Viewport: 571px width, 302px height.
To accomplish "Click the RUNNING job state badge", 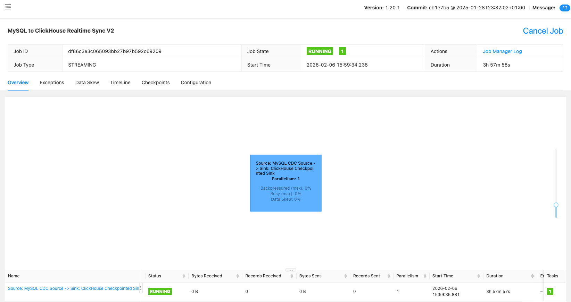I will pyautogui.click(x=320, y=51).
